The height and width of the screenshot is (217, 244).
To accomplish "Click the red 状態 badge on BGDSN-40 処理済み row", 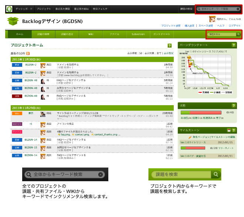I will (x=17, y=96).
